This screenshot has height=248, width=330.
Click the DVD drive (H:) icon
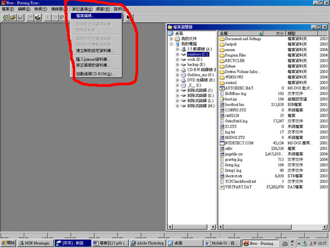(184, 80)
